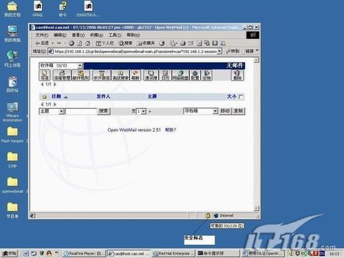Click the 帮助? help link

(171, 130)
